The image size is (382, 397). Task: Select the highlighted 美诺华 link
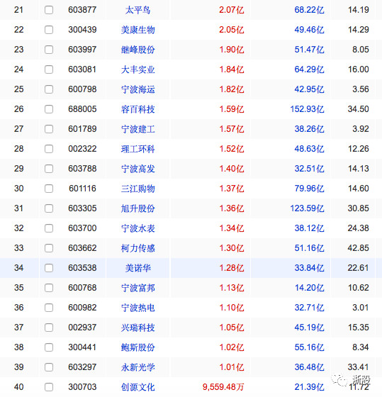pos(137,268)
